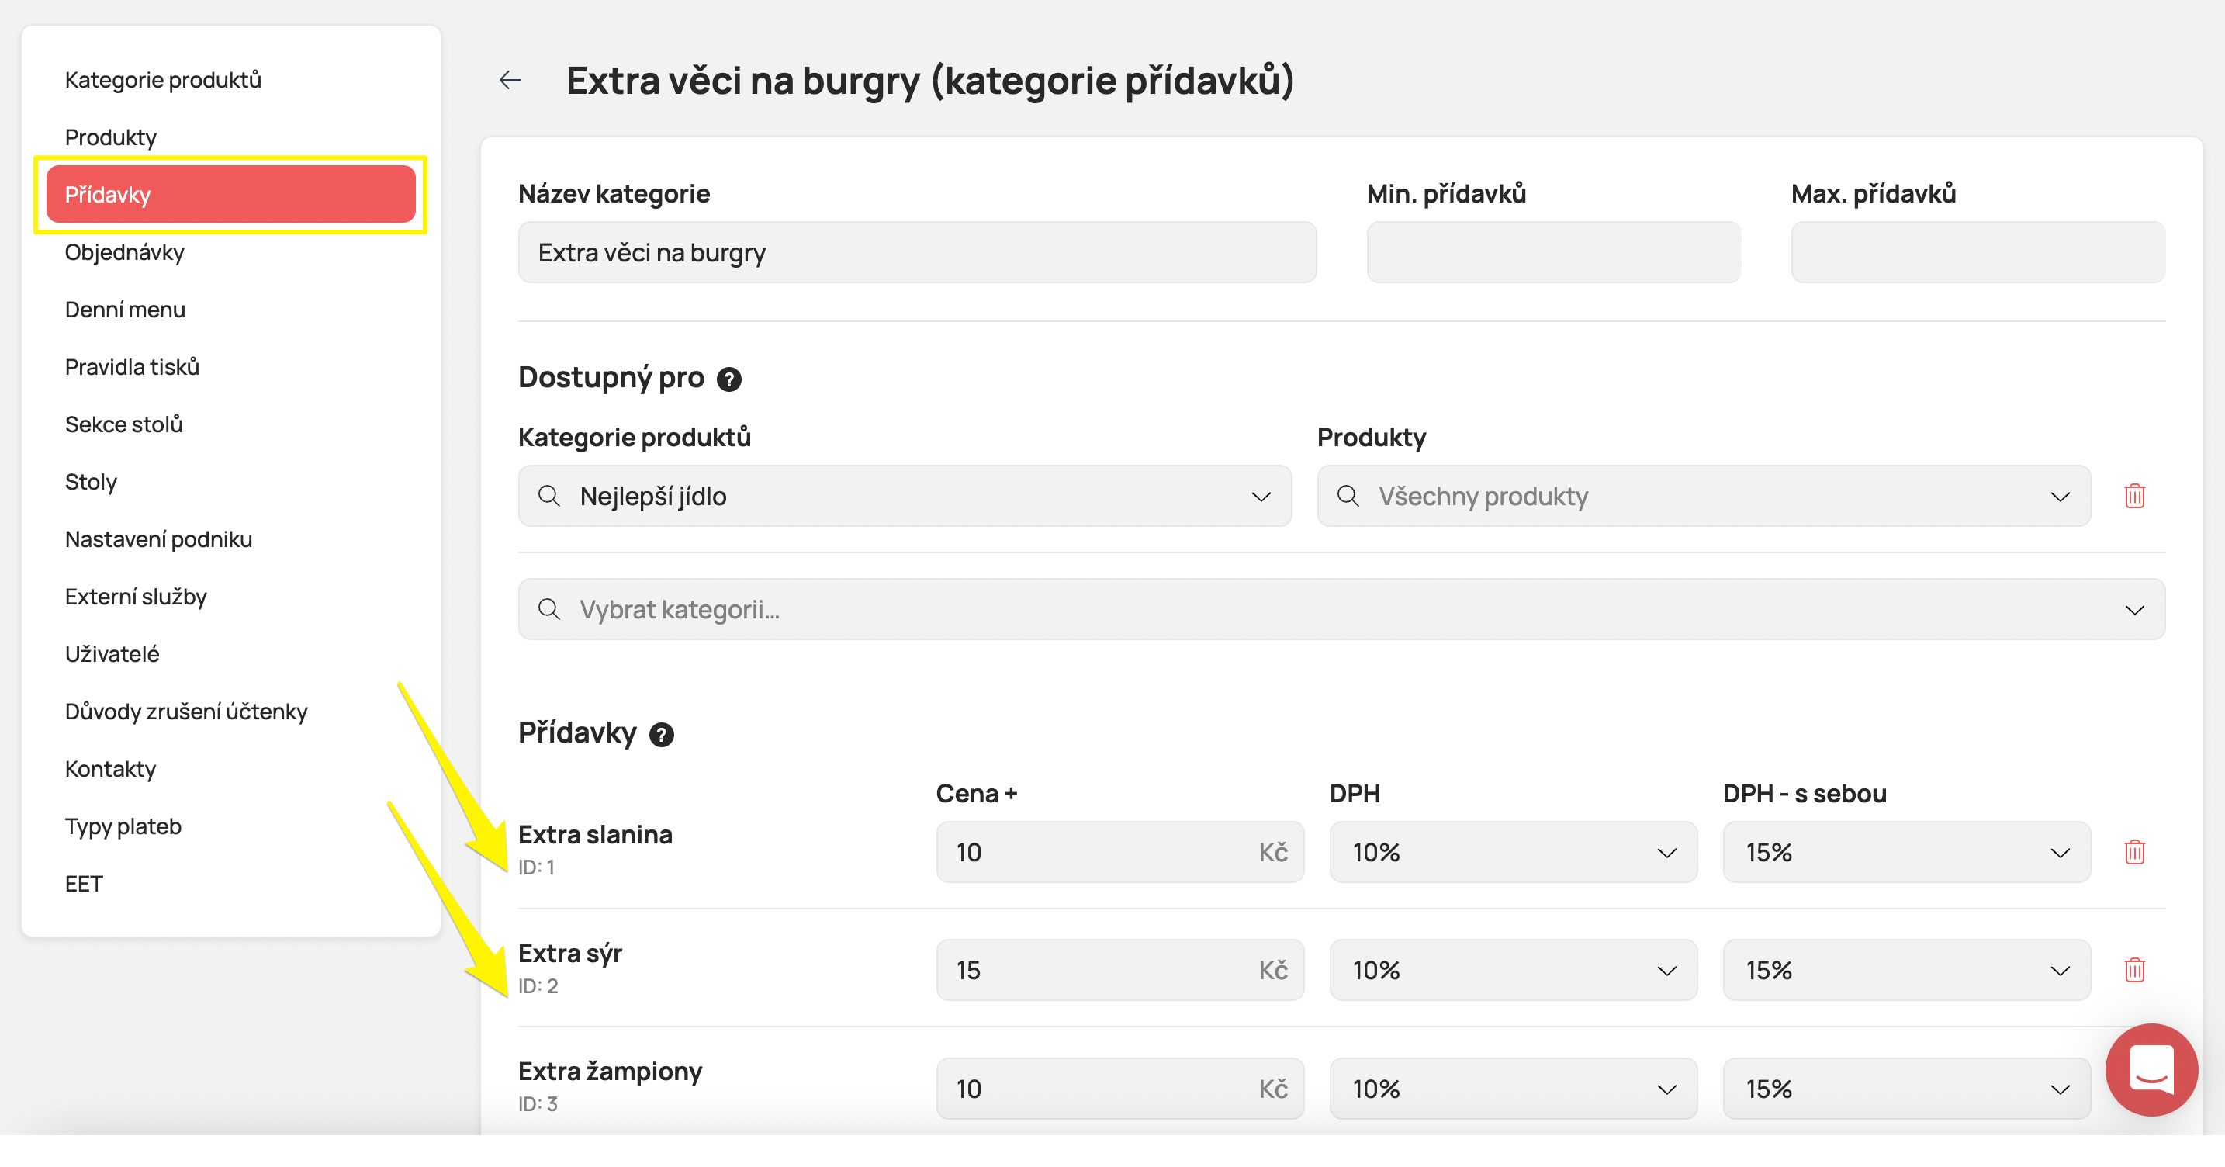Image resolution: width=2225 pixels, height=1167 pixels.
Task: Click the ID: 1 label
Action: tap(536, 867)
